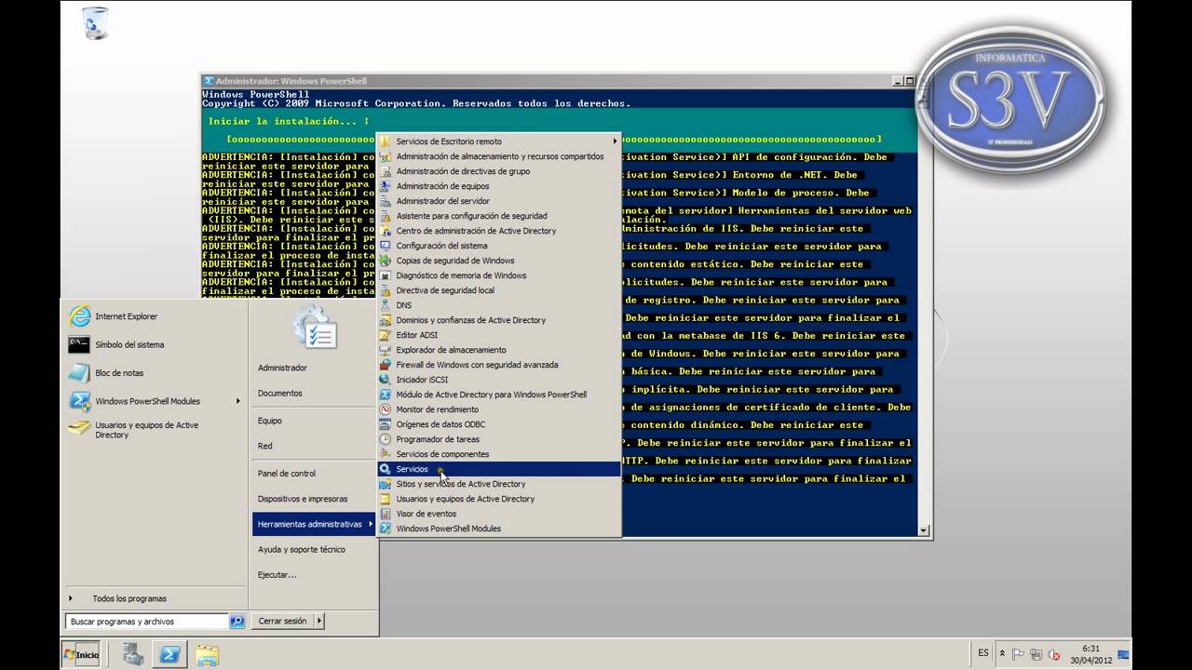Click the ES language indicator
This screenshot has width=1192, height=670.
coord(983,653)
